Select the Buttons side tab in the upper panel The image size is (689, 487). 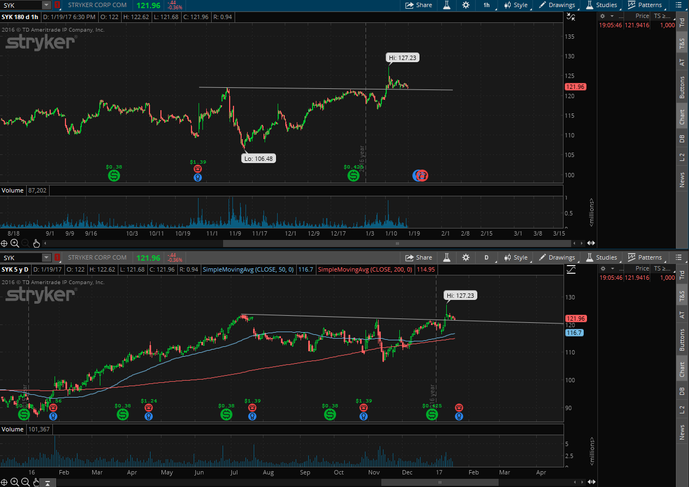point(681,87)
